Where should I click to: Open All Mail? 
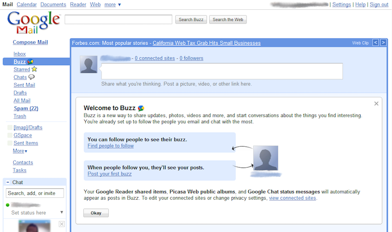point(22,100)
